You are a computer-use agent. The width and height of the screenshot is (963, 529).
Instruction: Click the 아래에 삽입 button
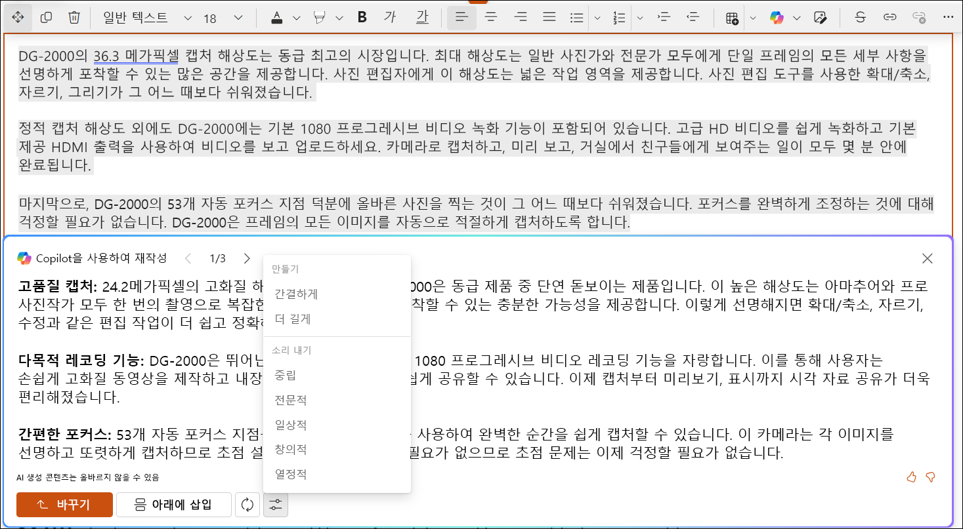[x=174, y=505]
